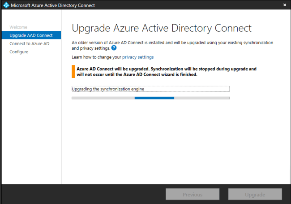Viewport: 291px width, 204px height.
Task: Click the Upgrade button
Action: pyautogui.click(x=255, y=194)
